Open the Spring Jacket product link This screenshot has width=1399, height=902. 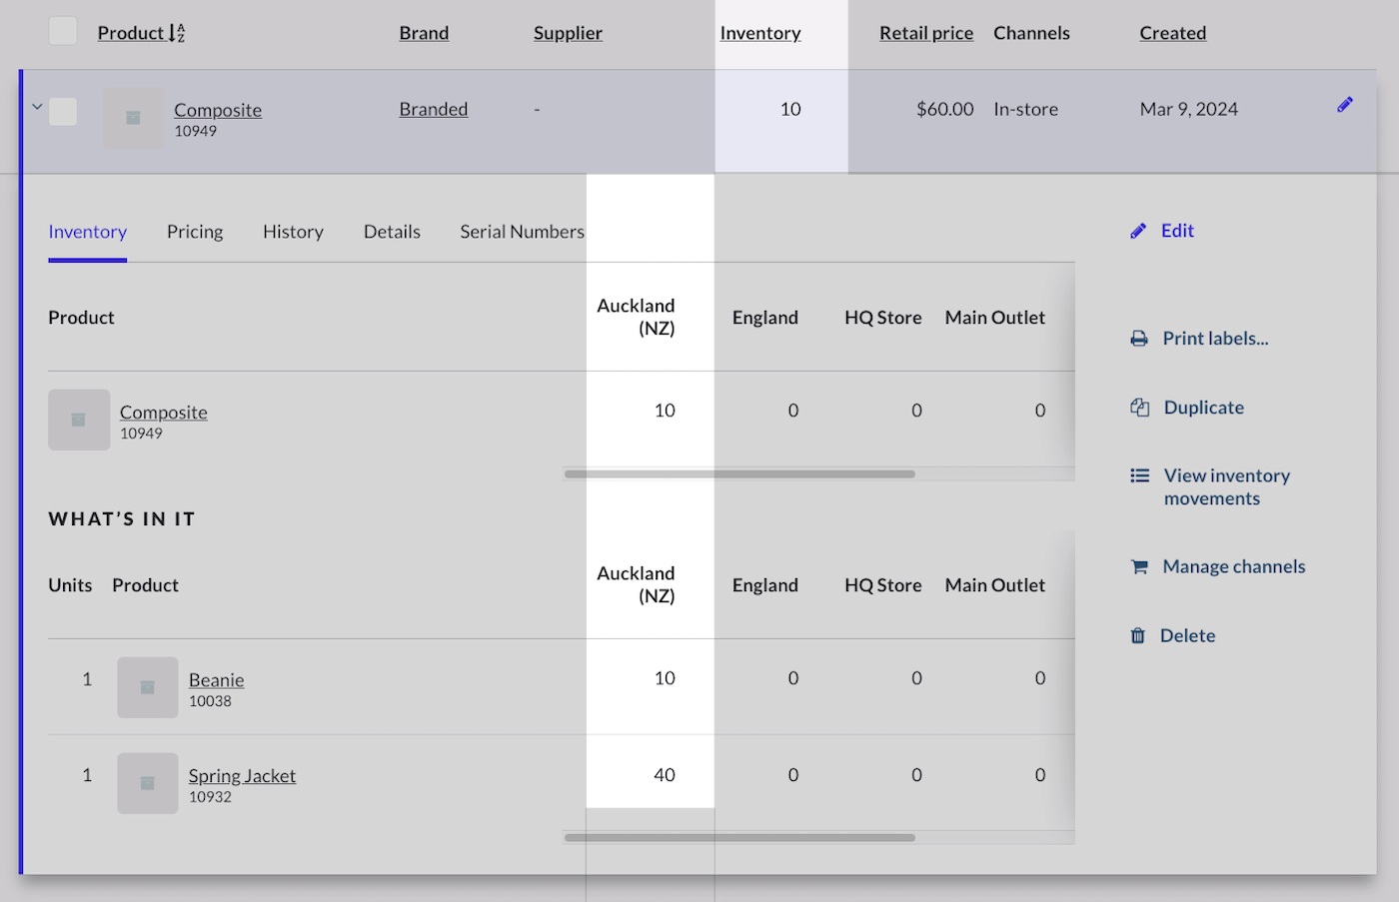242,776
